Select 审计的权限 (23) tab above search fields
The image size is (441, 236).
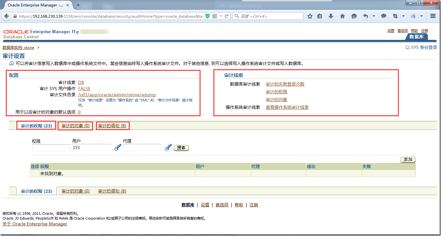pyautogui.click(x=36, y=126)
